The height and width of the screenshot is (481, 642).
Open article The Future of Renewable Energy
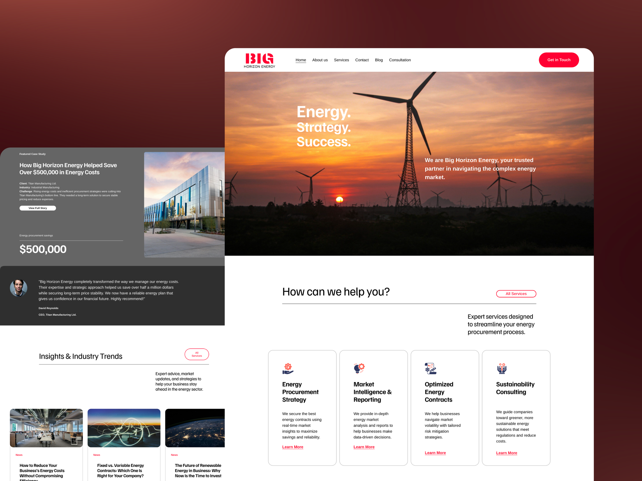point(198,470)
